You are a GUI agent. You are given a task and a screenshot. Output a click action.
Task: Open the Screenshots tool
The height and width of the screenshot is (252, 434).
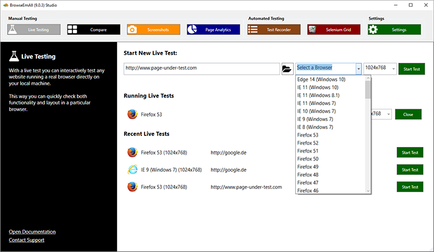(153, 30)
